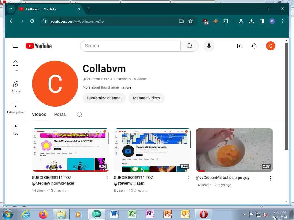Open Excel from the taskbar

[x=132, y=214]
